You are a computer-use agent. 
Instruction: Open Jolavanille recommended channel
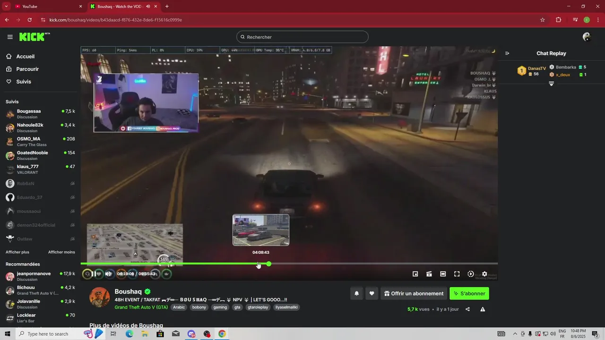pos(41,304)
